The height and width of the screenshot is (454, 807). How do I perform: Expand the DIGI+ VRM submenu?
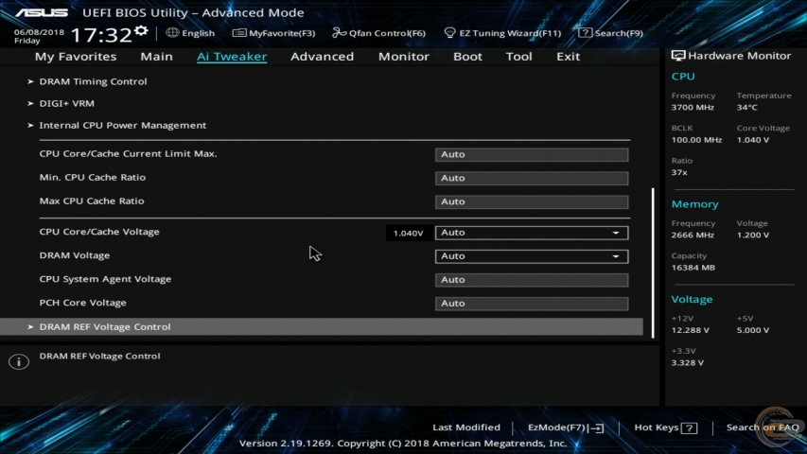[x=66, y=103]
